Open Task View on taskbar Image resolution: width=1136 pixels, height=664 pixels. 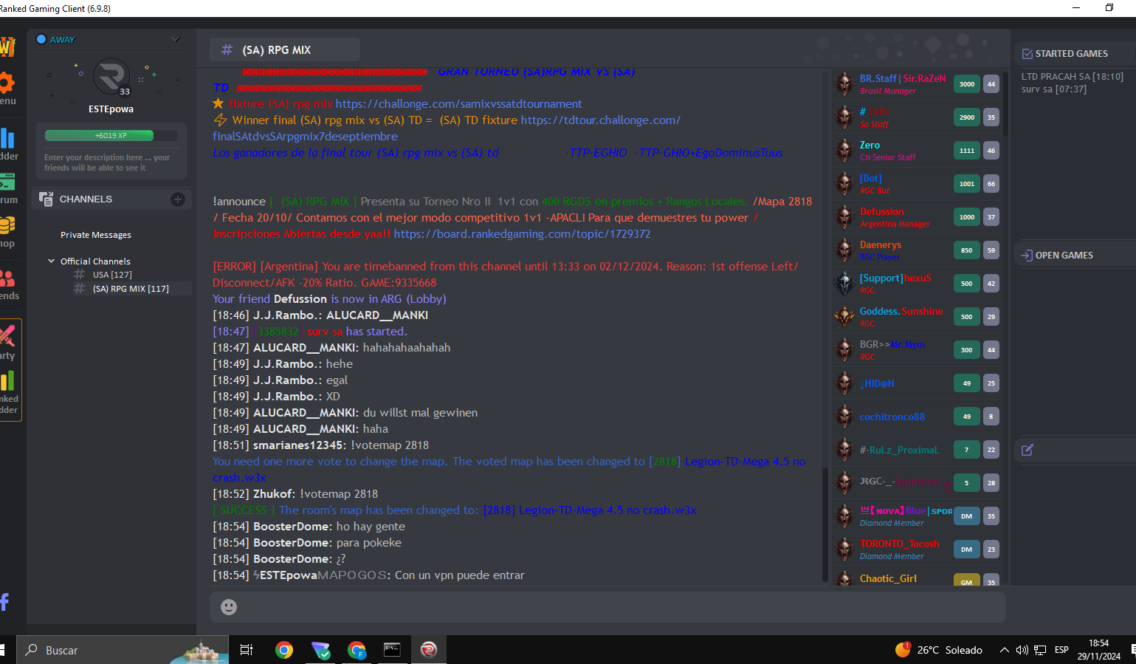(247, 650)
